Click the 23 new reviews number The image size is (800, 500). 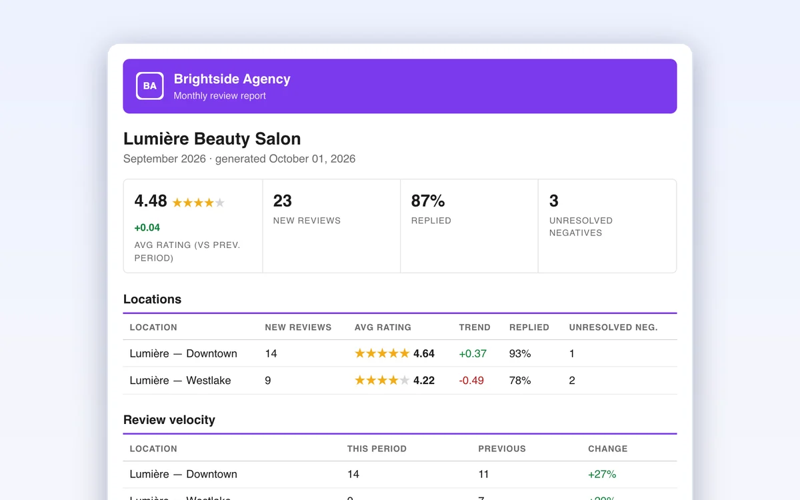(x=283, y=201)
